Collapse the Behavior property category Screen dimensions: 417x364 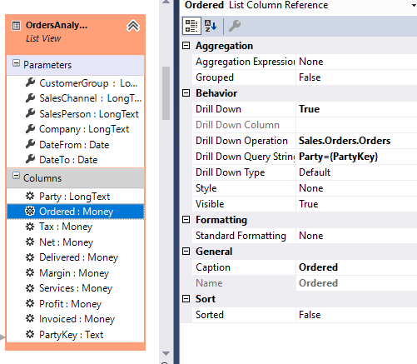pos(186,93)
